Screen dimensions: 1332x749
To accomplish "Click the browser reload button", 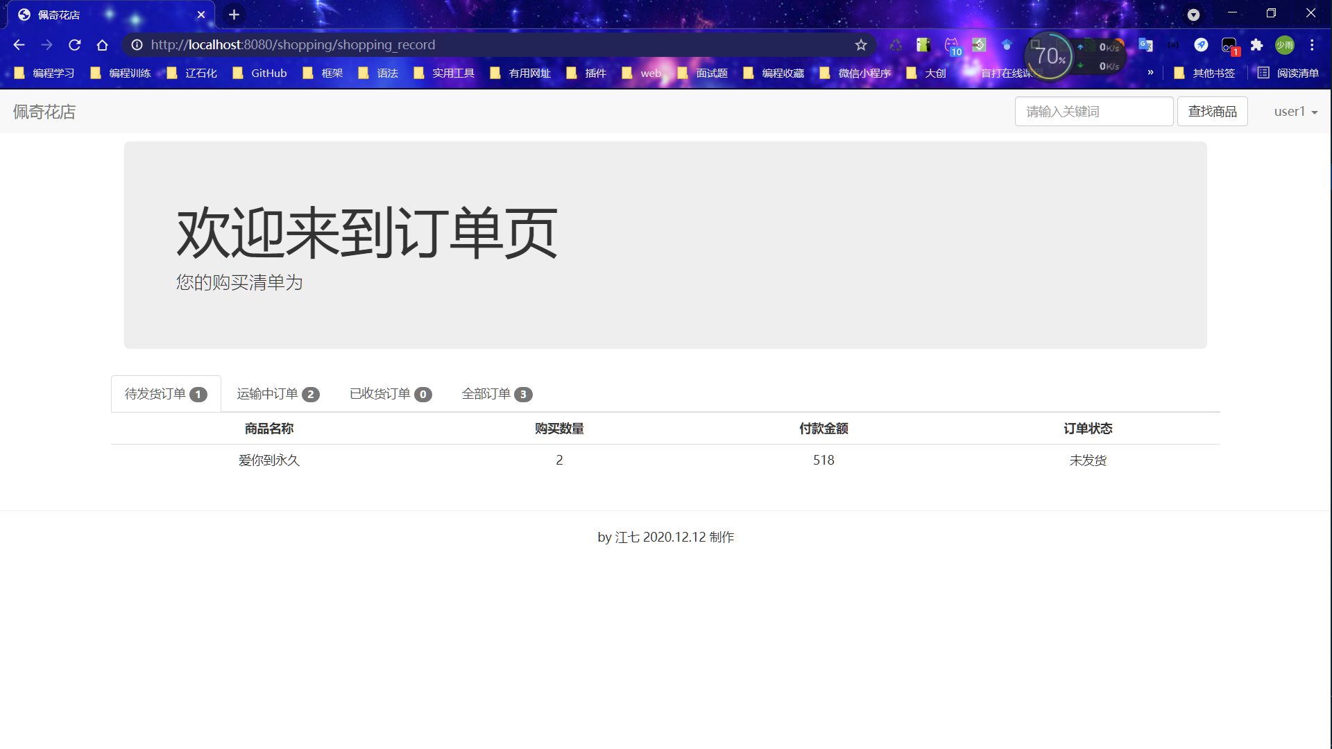I will (75, 45).
